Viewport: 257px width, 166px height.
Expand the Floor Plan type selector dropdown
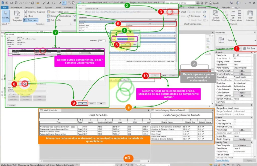[x=241, y=48]
